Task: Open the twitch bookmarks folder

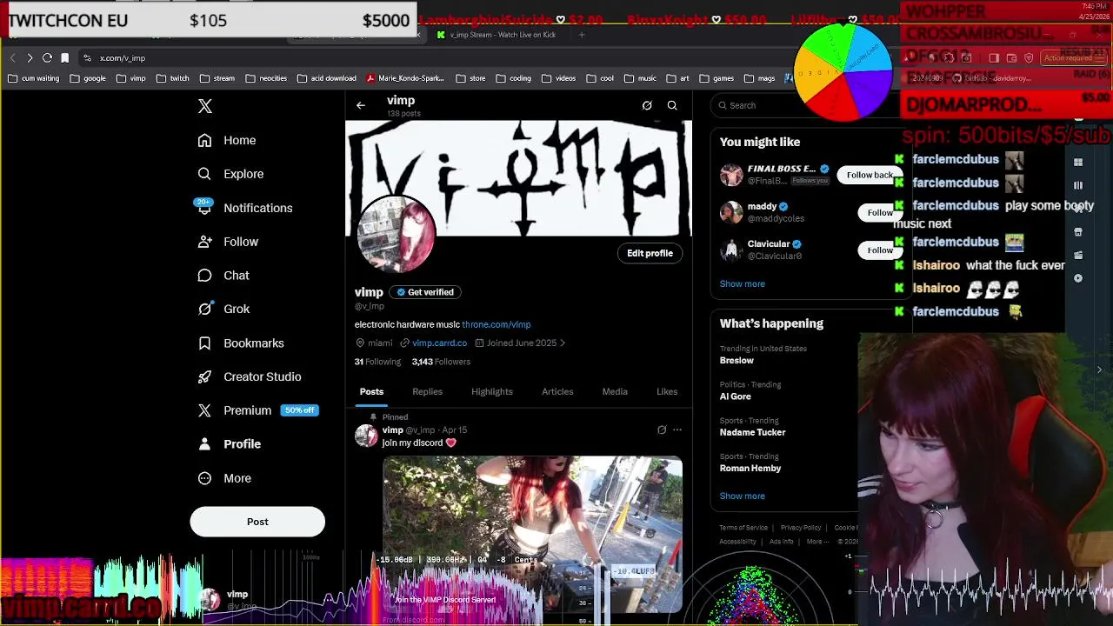Action: [x=172, y=78]
